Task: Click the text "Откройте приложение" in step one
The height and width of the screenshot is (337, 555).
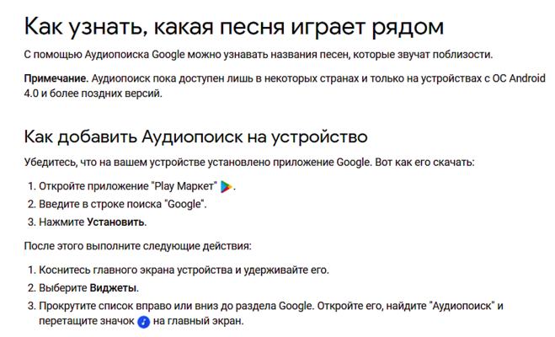Action: pos(93,186)
